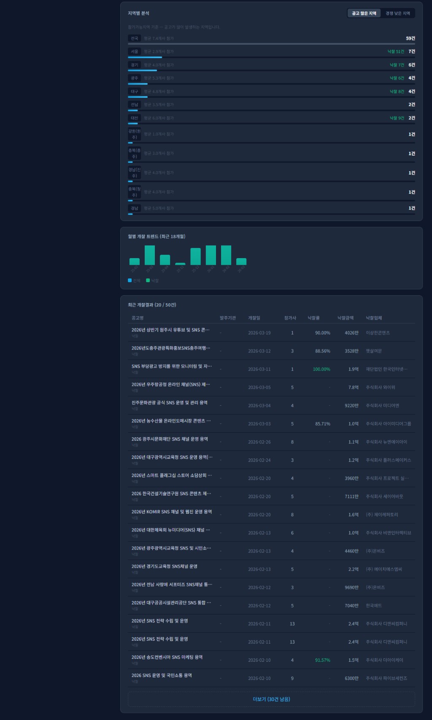This screenshot has width=432, height=720.
Task: Click the 전국 region badge
Action: (x=134, y=38)
